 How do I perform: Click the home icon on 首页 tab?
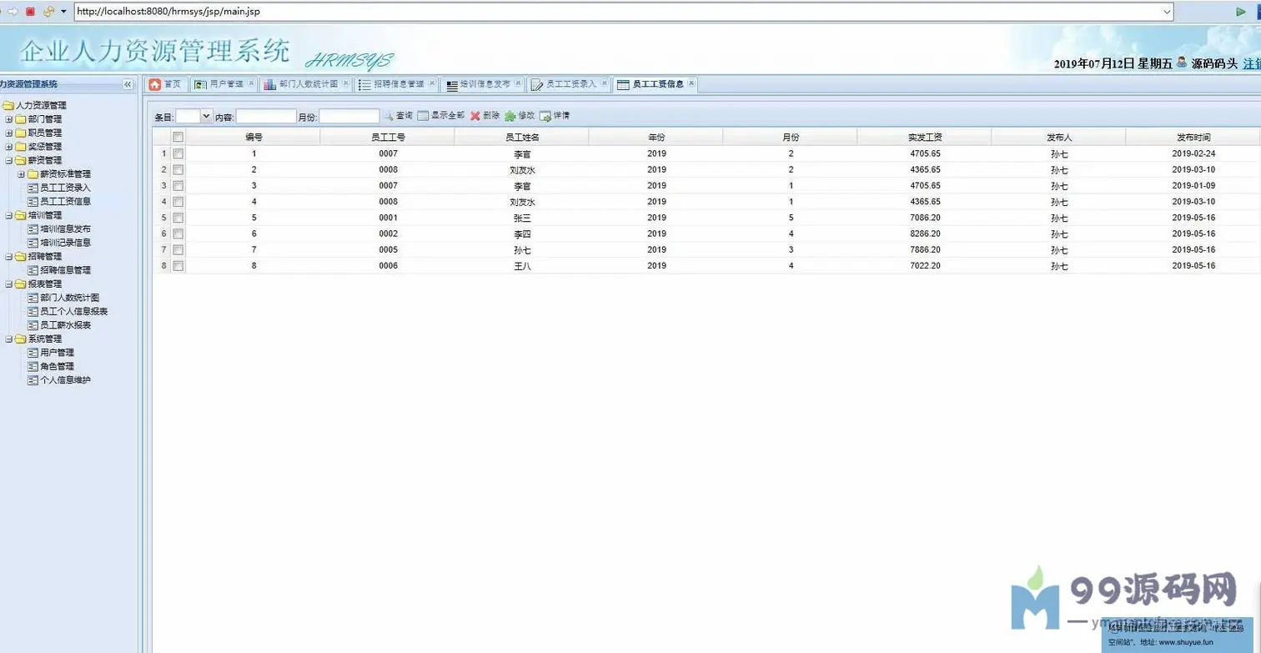click(155, 84)
